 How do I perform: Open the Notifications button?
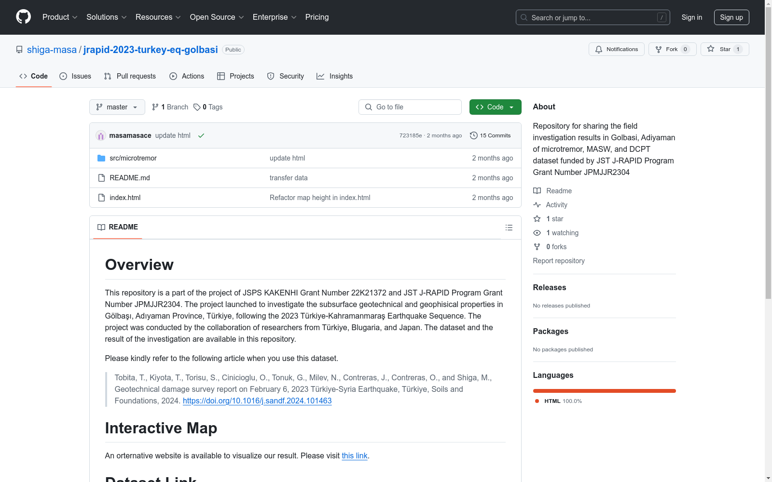pyautogui.click(x=617, y=49)
